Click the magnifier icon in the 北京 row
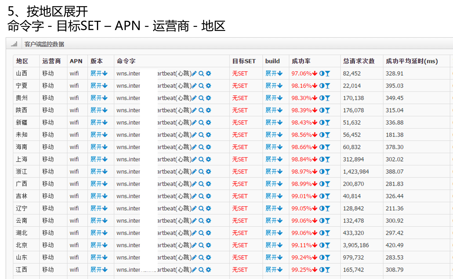 coord(201,245)
